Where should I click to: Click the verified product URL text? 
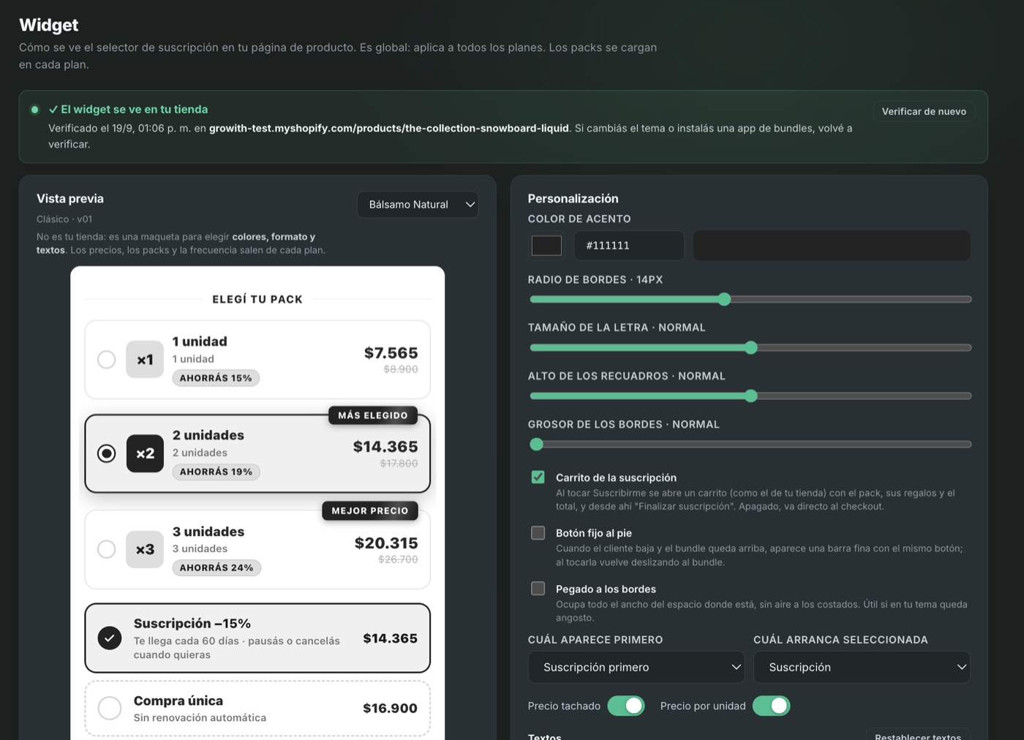389,128
